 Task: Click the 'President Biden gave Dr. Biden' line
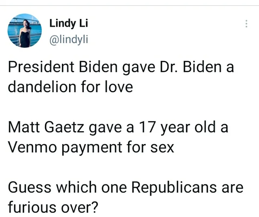point(121,67)
